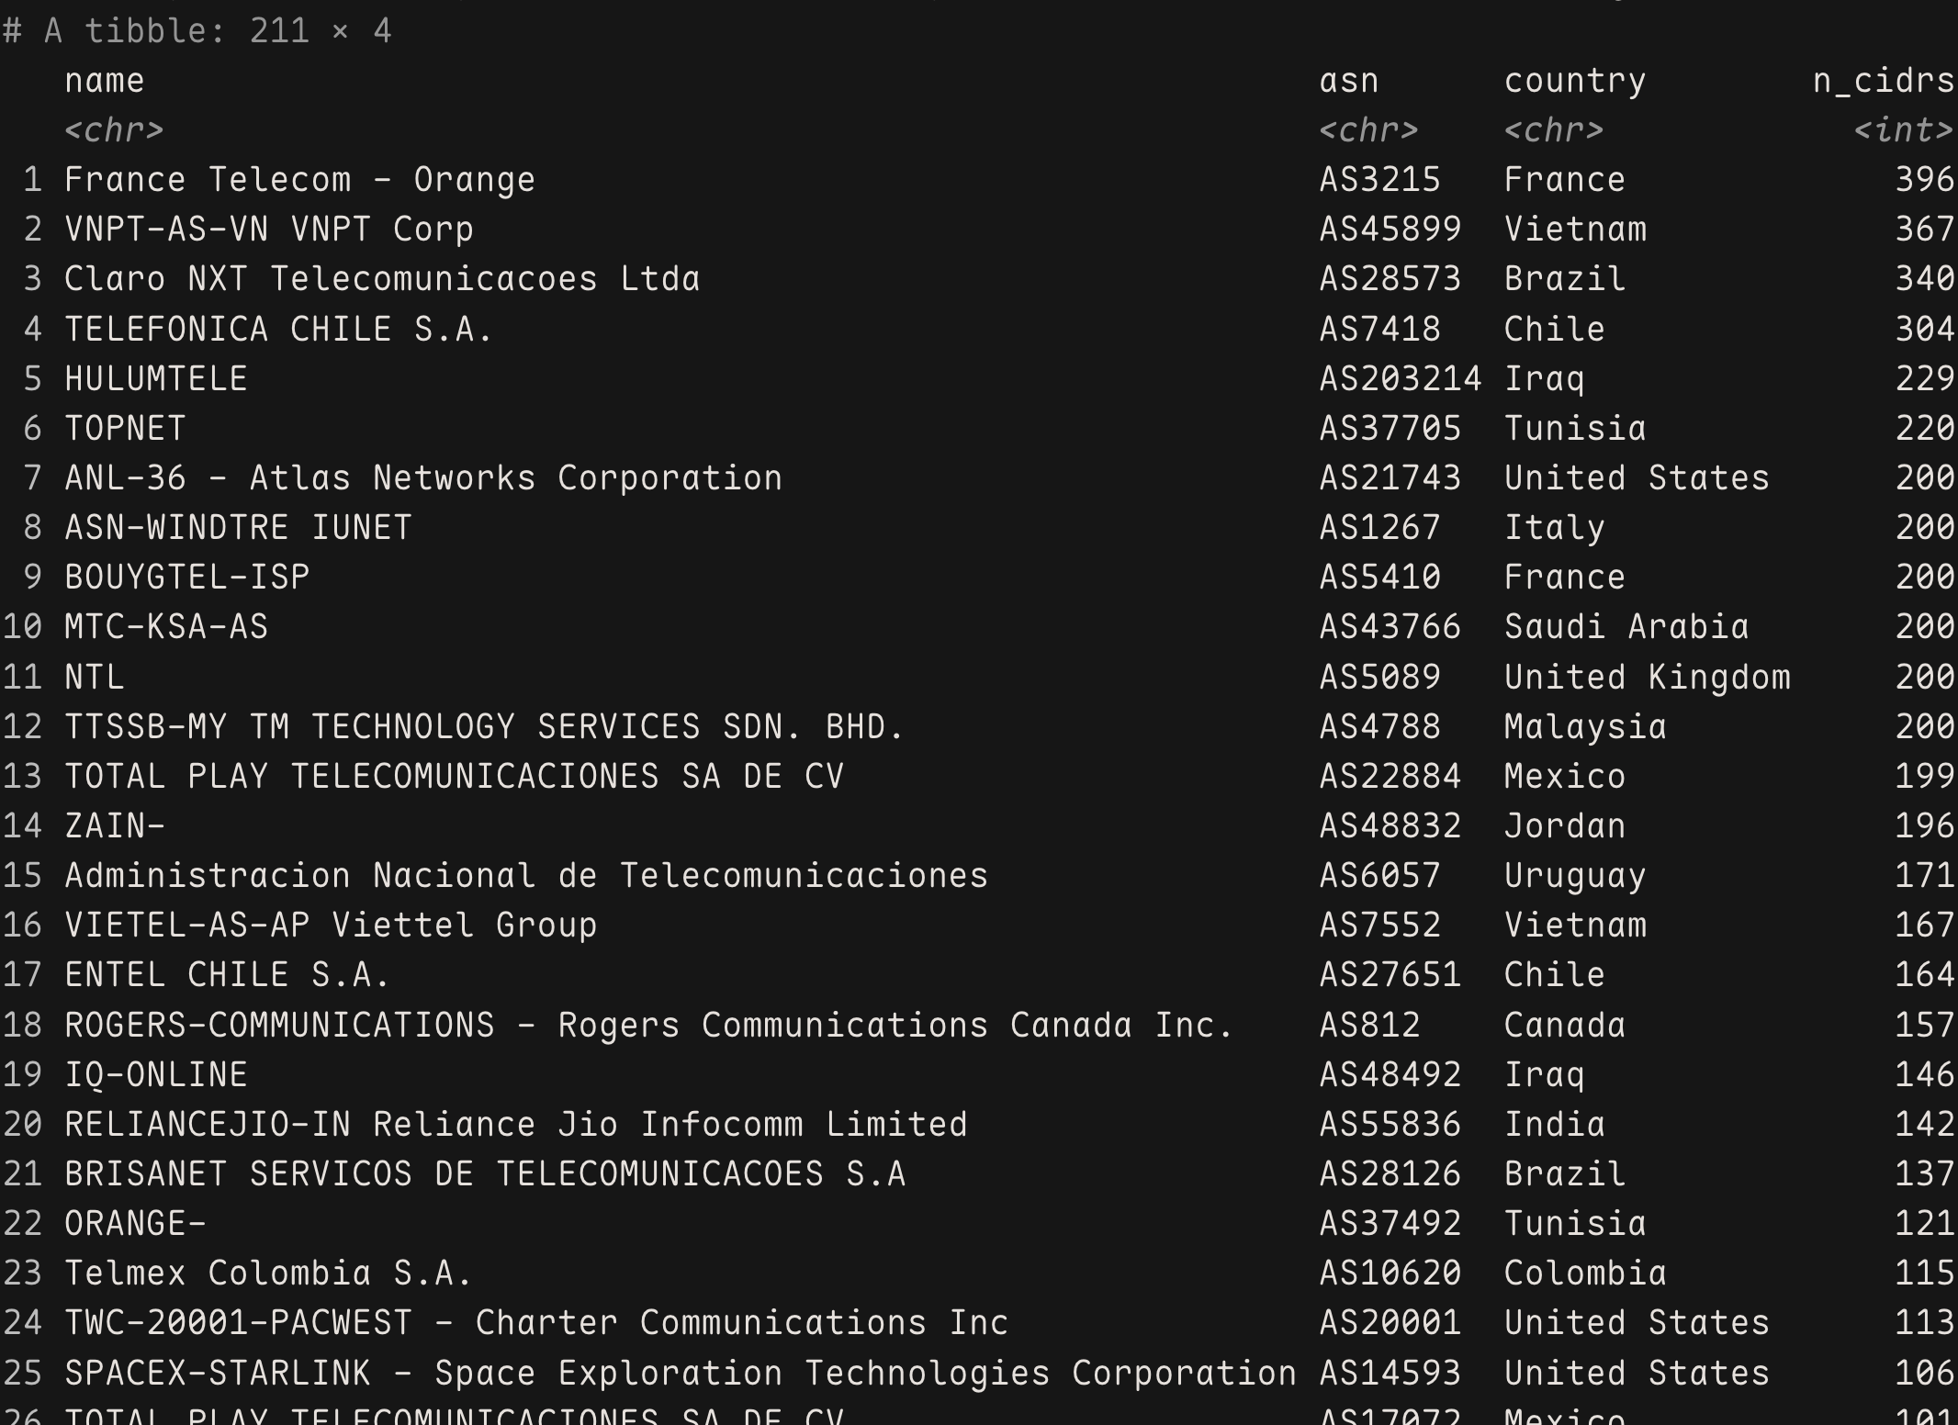Click the country 'Malaysia'
Viewport: 1958px width, 1425px height.
[1585, 727]
